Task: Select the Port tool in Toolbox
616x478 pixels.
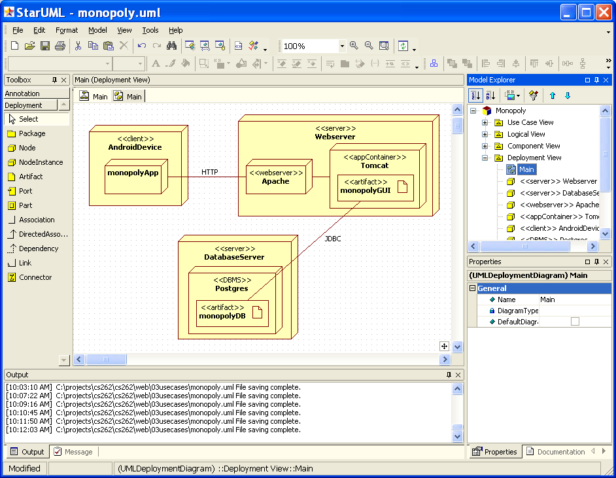Action: 26,191
